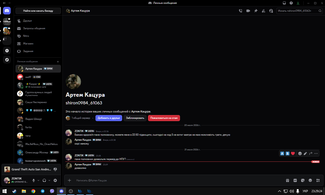Open DM with тигр
Viewport: 325px width, 195px height.
[38, 136]
